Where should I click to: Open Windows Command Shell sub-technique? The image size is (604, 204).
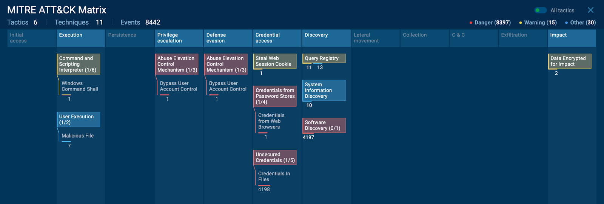(x=80, y=86)
